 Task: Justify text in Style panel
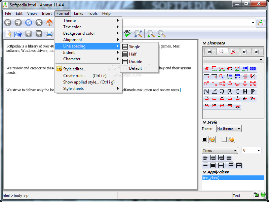(229, 157)
